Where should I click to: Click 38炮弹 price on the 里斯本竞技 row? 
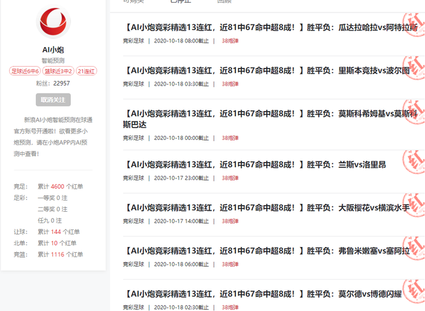point(230,84)
